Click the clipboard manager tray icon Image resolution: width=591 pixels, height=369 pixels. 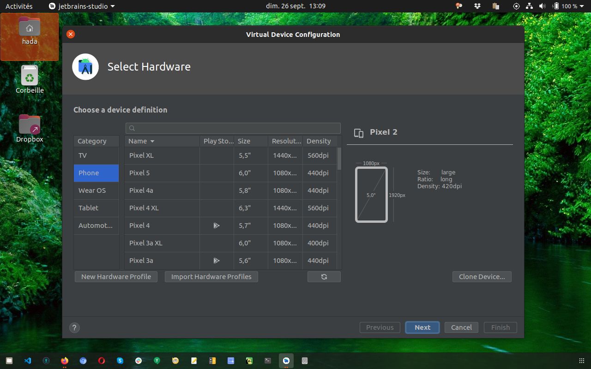pos(496,6)
